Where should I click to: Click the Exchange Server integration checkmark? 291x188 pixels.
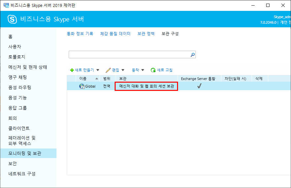199,86
